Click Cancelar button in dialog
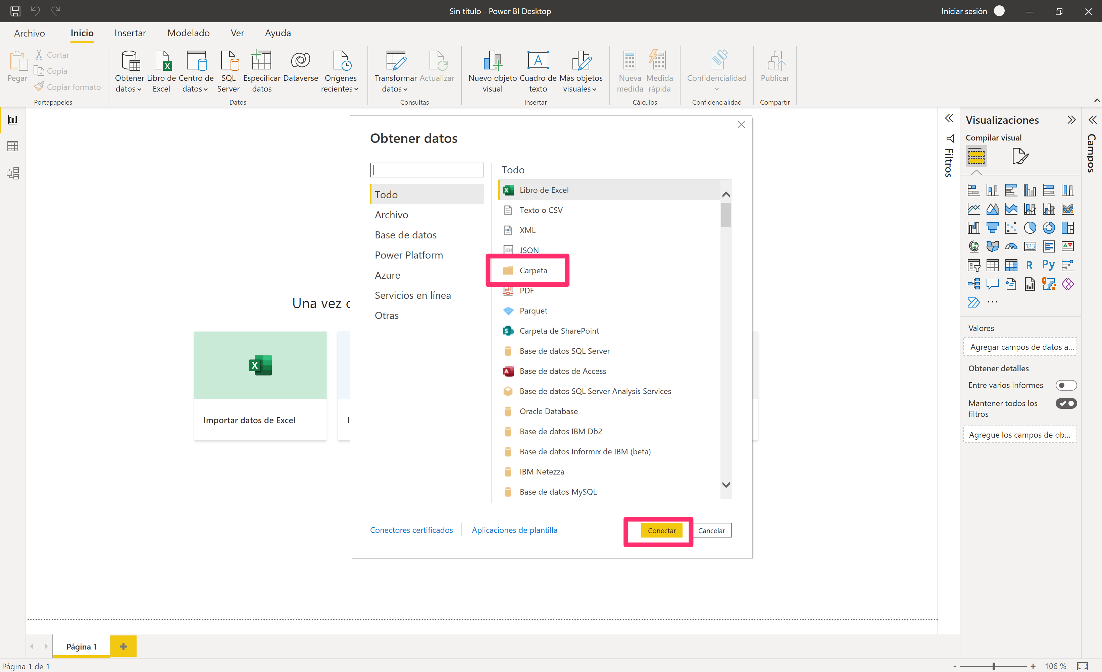This screenshot has height=672, width=1102. [x=711, y=530]
